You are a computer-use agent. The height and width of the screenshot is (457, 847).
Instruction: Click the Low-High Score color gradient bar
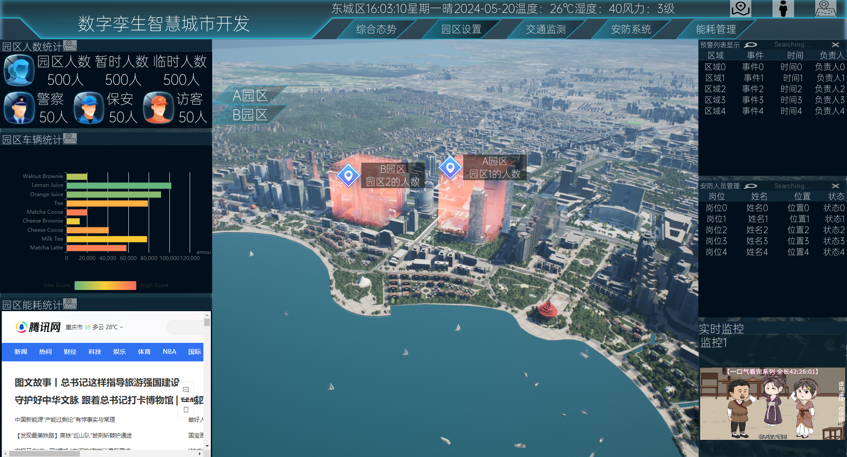coord(105,285)
